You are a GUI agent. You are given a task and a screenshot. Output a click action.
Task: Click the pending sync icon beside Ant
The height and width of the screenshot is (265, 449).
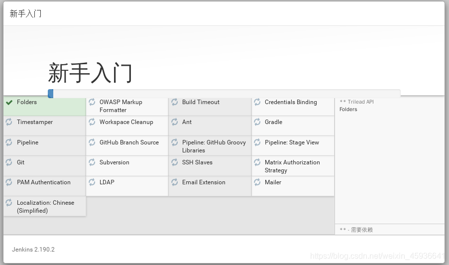tap(175, 122)
